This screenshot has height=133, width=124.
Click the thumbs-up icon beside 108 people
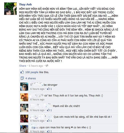[x=22, y=72]
